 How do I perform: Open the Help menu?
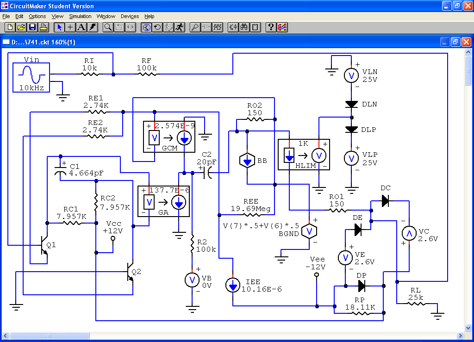[150, 16]
